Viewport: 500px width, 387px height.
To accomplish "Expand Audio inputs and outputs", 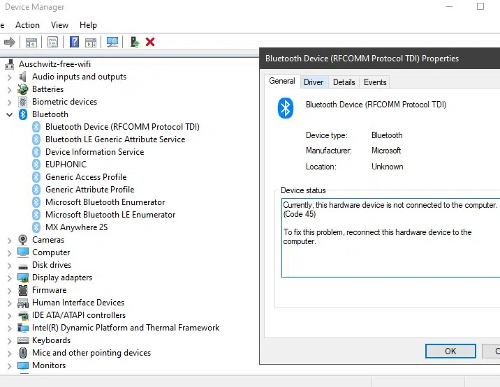I will (10, 77).
